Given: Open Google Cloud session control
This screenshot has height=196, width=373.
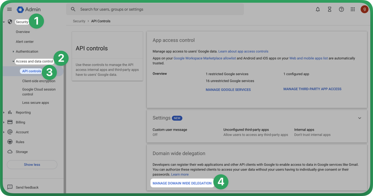Looking at the screenshot, I should pos(39,92).
